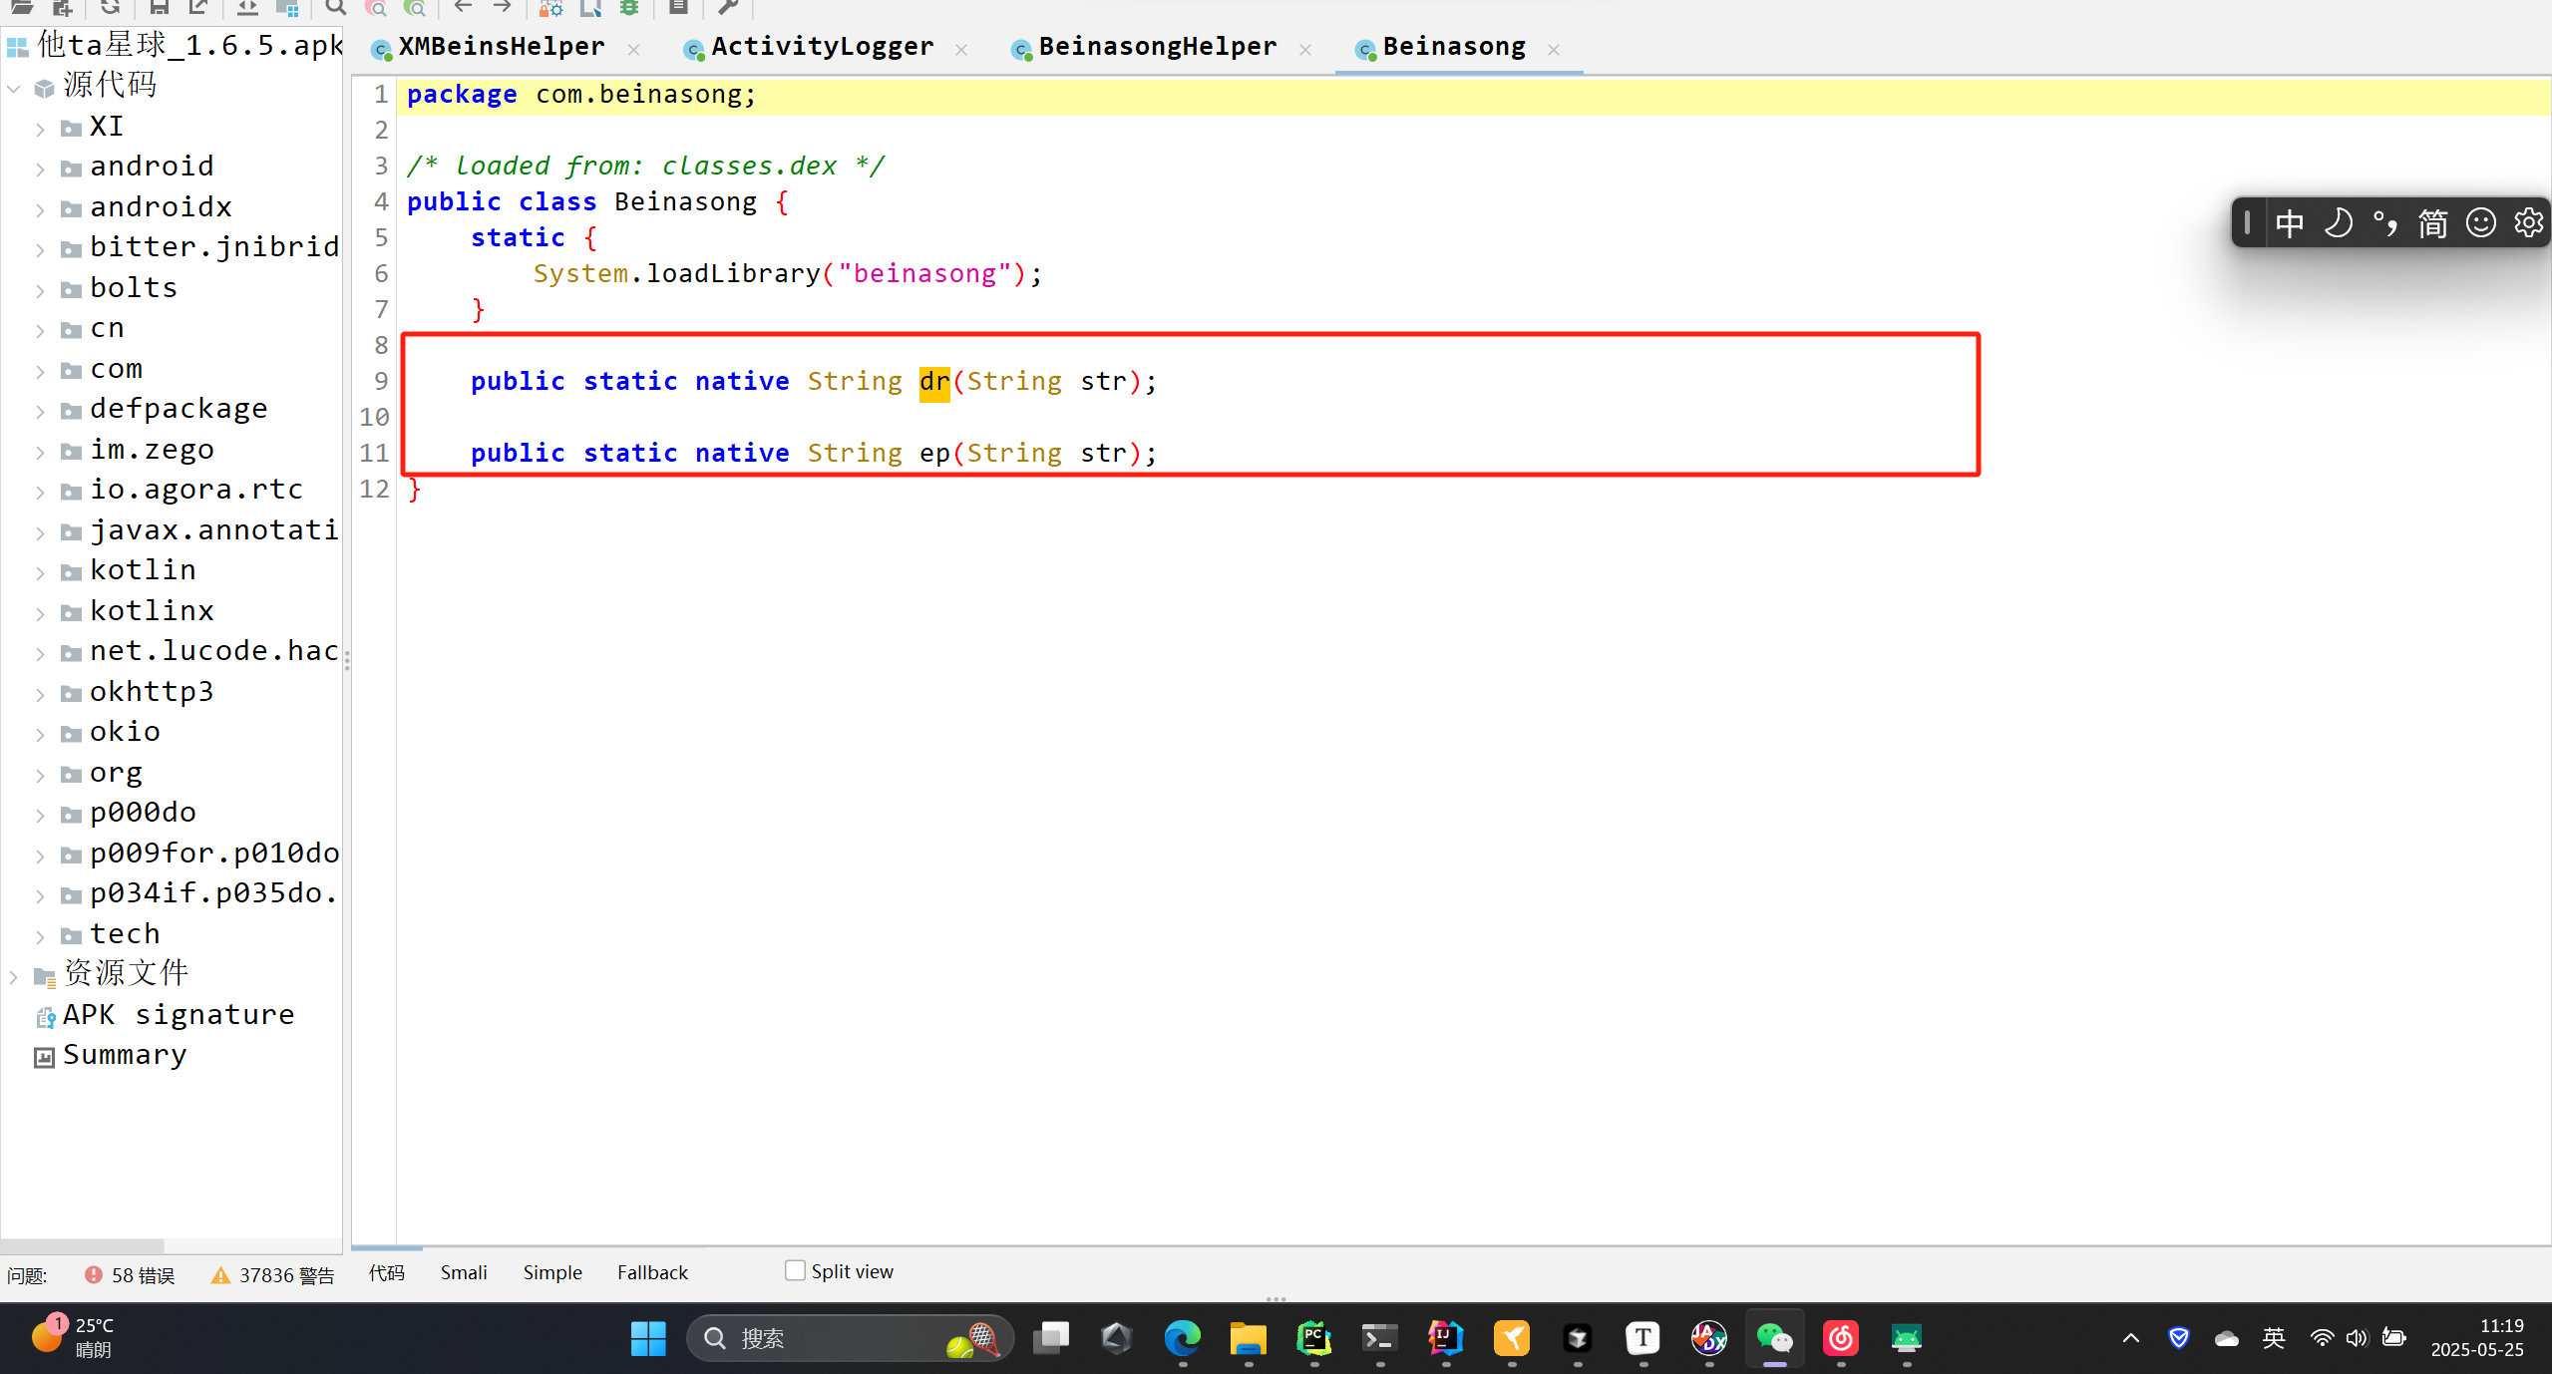
Task: Click the project tree horizontal scrollbar
Action: pyautogui.click(x=82, y=1246)
